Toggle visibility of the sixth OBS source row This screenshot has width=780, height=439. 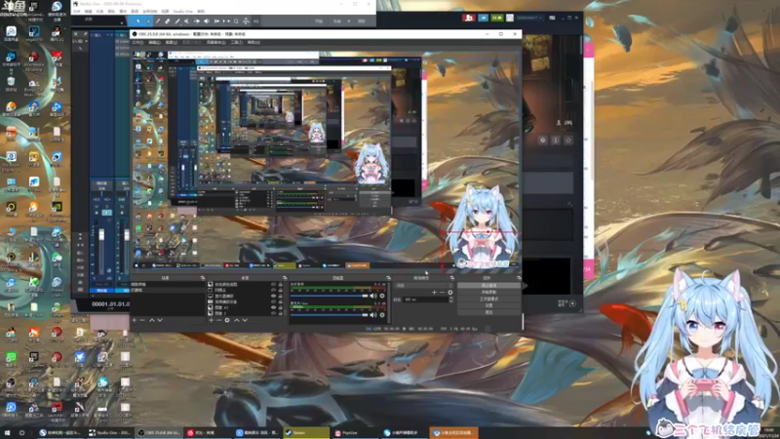pos(274,313)
